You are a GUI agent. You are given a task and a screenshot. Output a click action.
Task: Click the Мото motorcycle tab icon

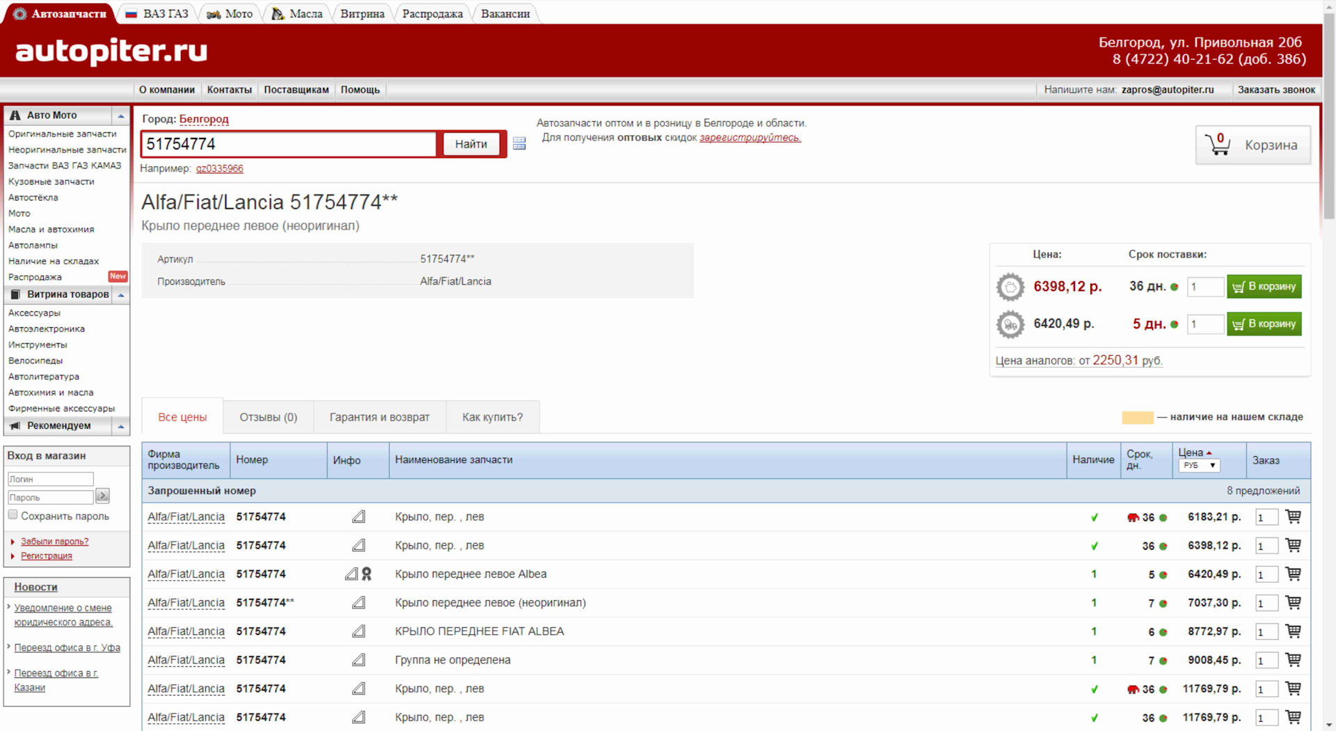point(214,14)
